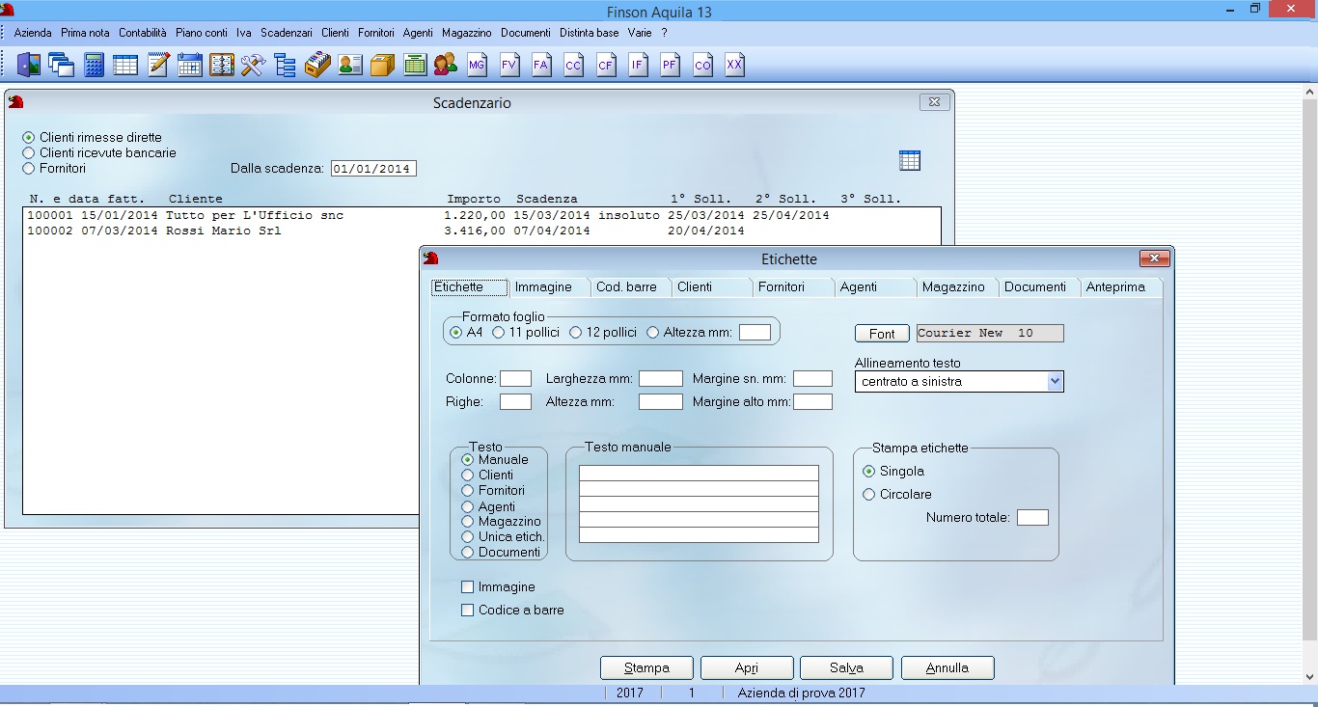This screenshot has width=1318, height=707.
Task: Click the green spreadsheet toolbar icon
Action: 415,65
